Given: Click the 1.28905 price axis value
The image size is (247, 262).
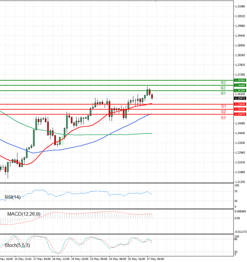Looking at the screenshot, I should [x=240, y=45].
